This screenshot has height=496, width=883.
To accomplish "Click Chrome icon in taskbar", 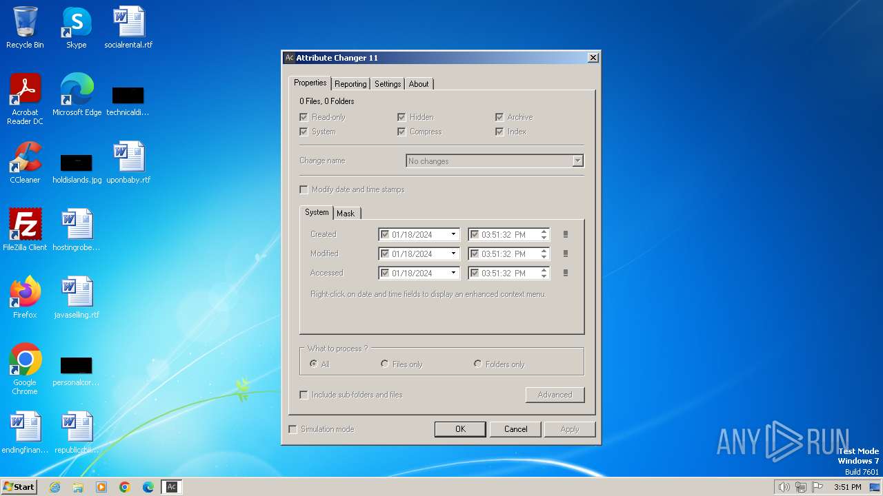I will coord(125,487).
